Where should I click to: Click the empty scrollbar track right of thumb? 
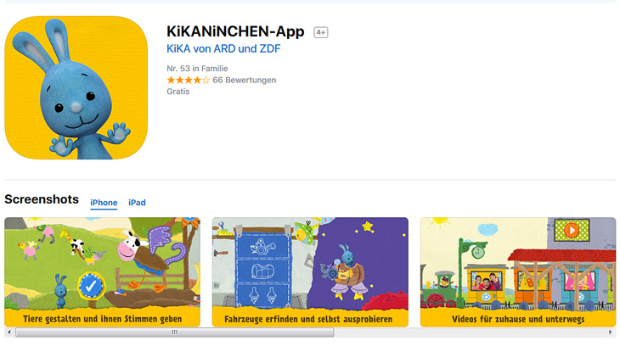[470, 332]
